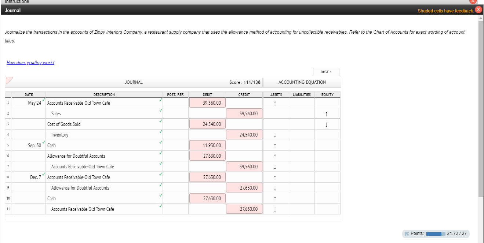Click the green checkmark on Inventory row
The image size is (484, 243).
(161, 131)
